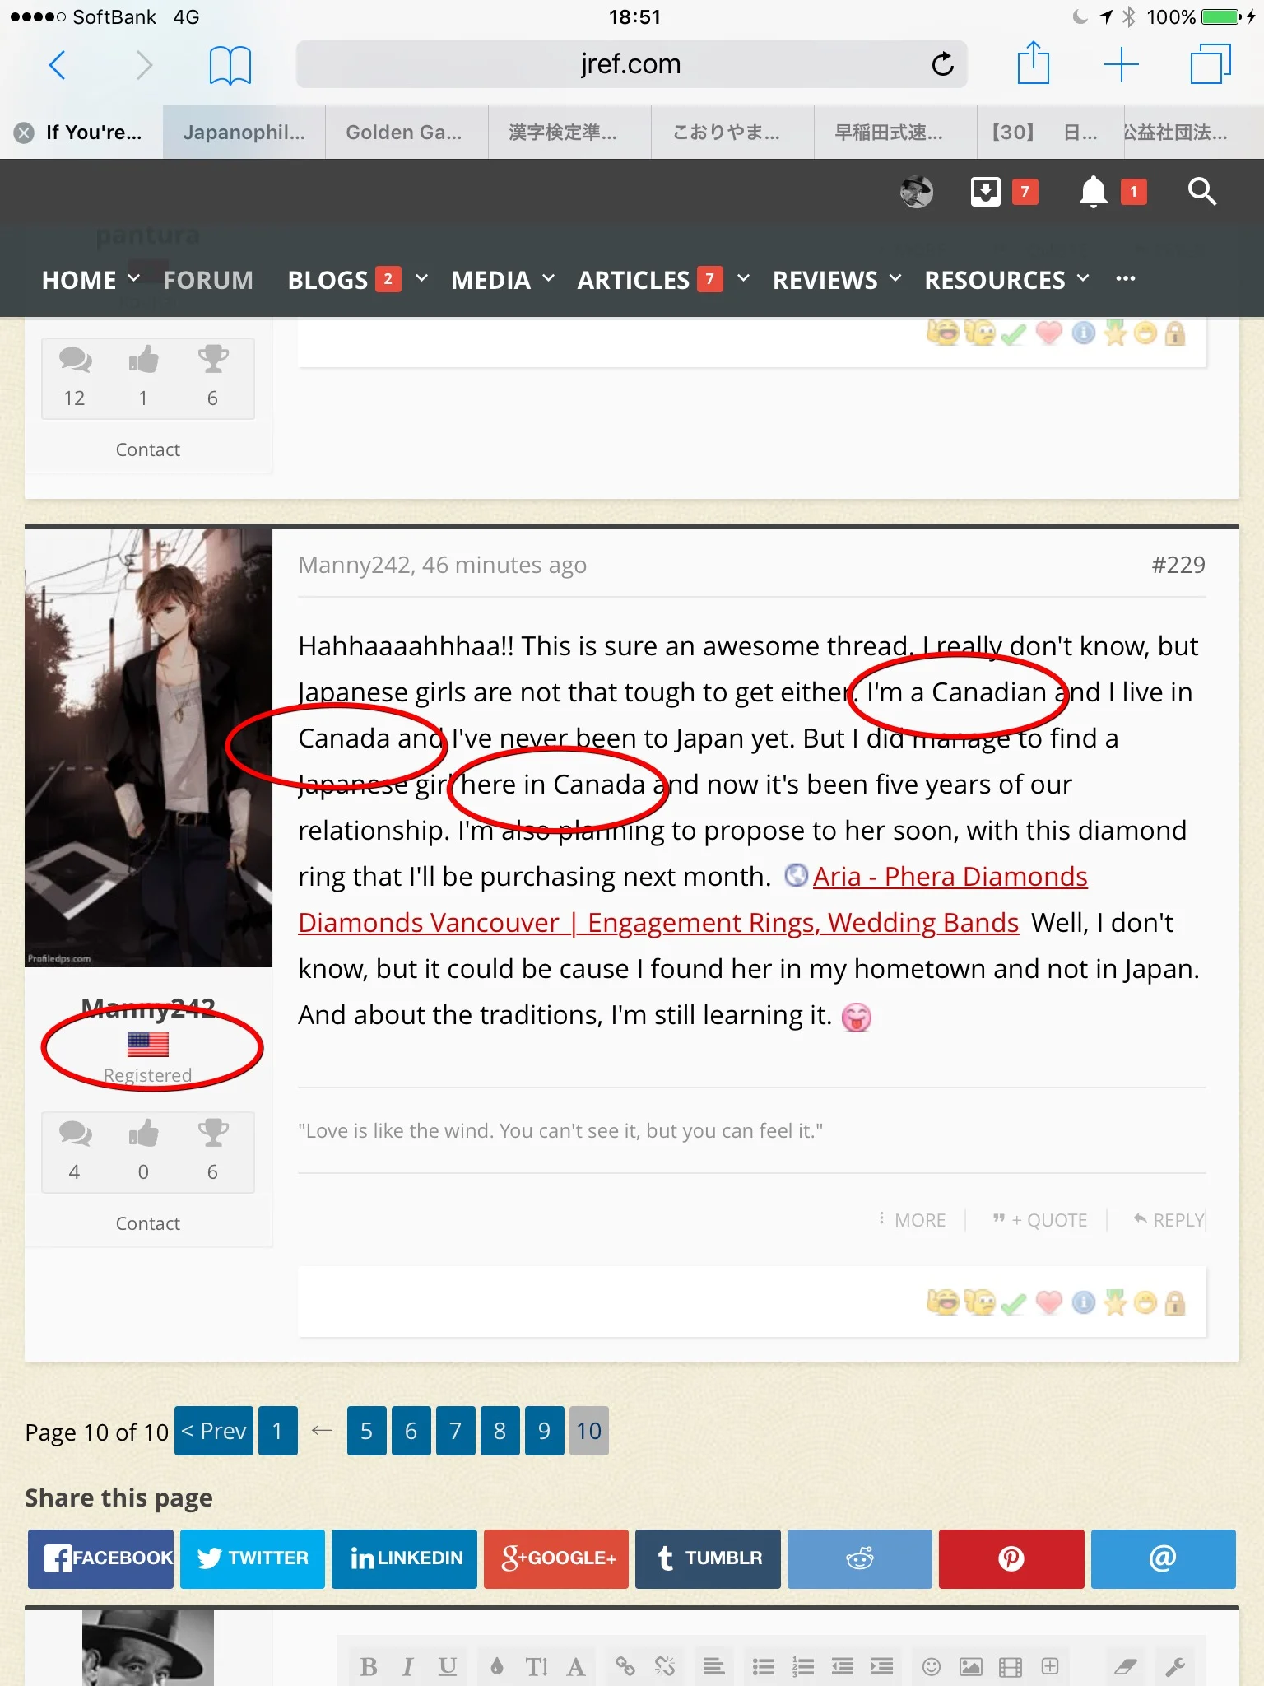Share this page on Pinterest
This screenshot has width=1264, height=1686.
[1011, 1558]
